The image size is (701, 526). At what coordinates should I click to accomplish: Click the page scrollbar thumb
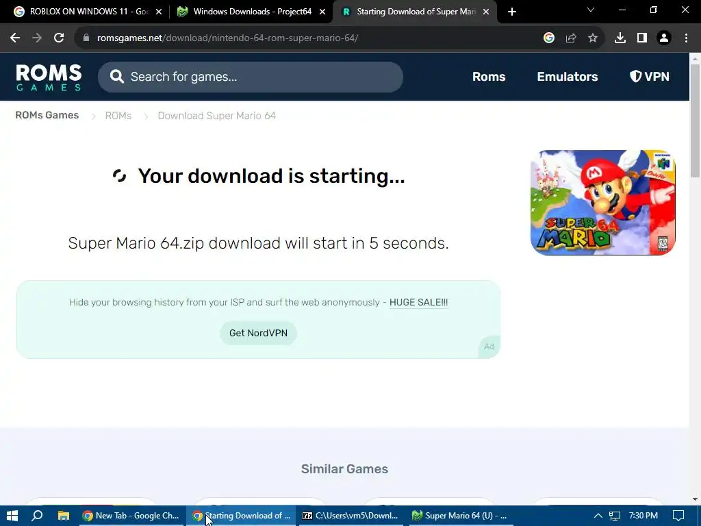point(695,121)
